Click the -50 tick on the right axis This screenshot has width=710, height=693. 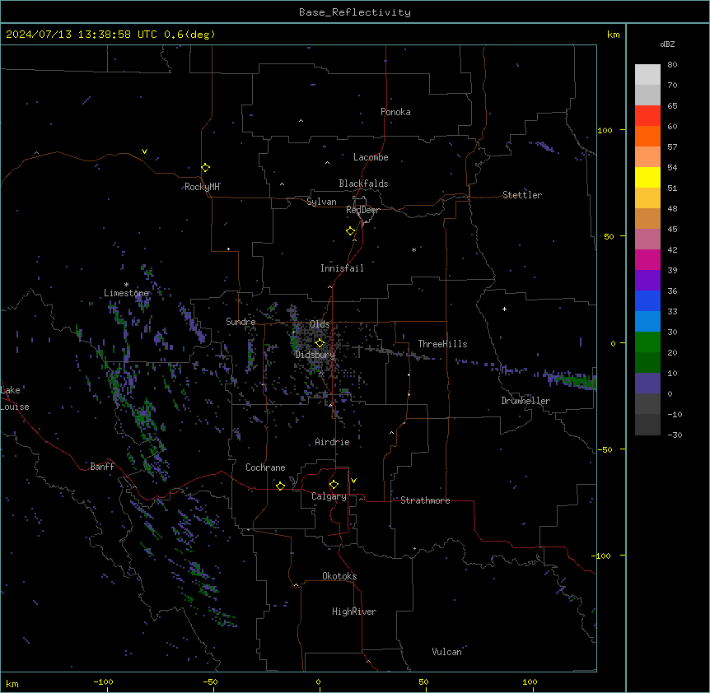pyautogui.click(x=605, y=449)
